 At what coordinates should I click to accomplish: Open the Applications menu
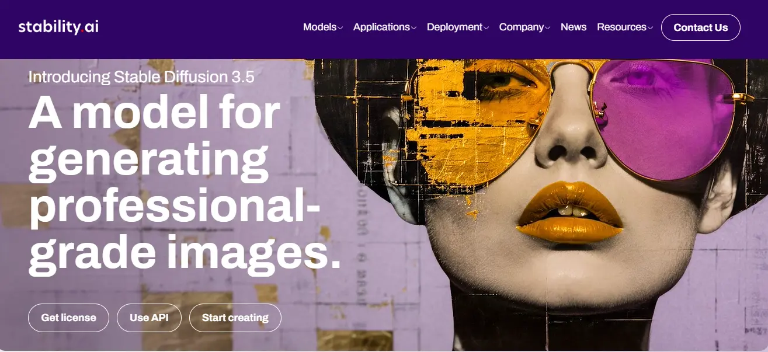coord(381,27)
